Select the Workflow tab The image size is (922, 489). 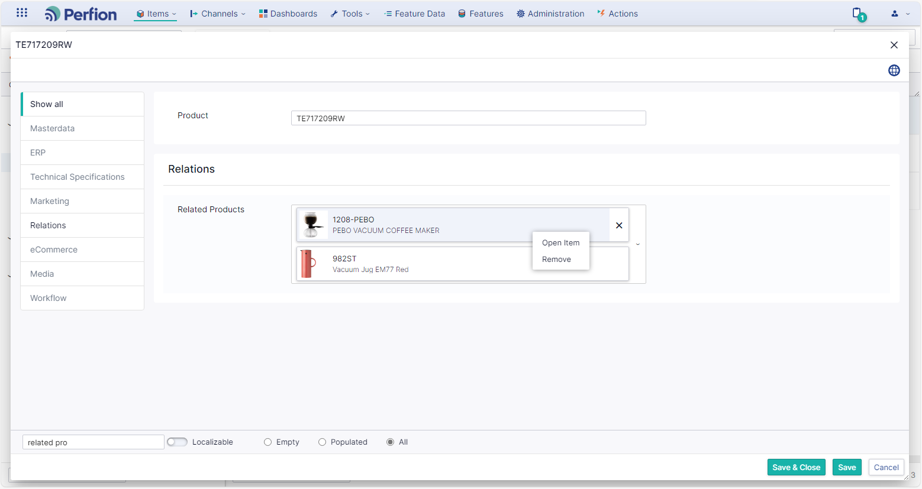tap(82, 298)
